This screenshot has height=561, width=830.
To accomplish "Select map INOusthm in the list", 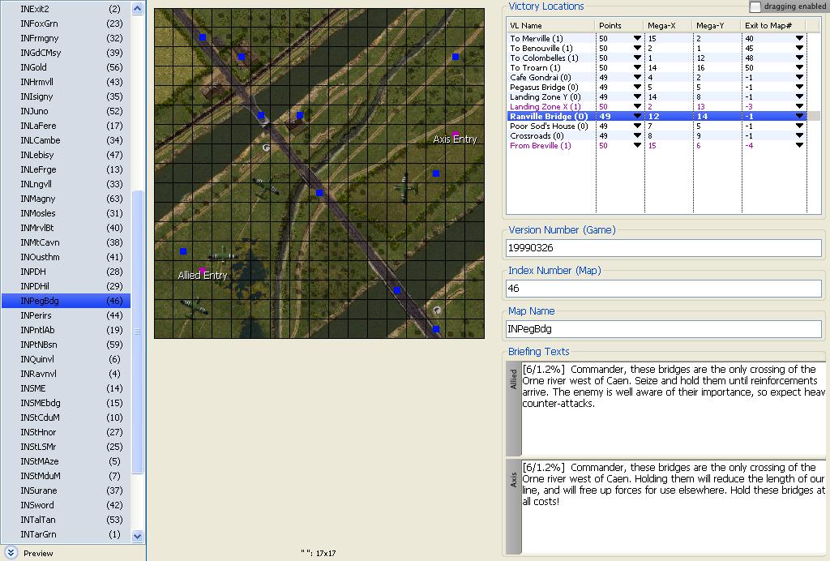I will tap(66, 257).
